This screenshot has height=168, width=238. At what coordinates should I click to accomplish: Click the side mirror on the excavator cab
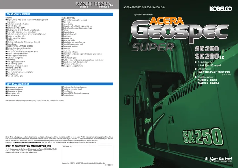tap(127, 100)
